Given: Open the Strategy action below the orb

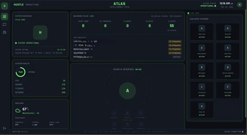Looking at the screenshot, I should [141, 115].
